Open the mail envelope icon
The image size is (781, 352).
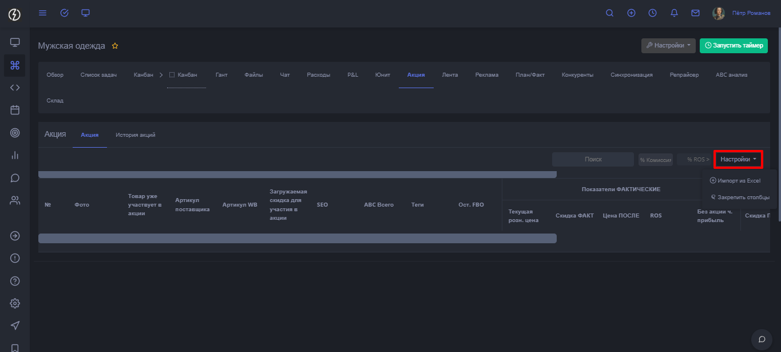click(695, 13)
